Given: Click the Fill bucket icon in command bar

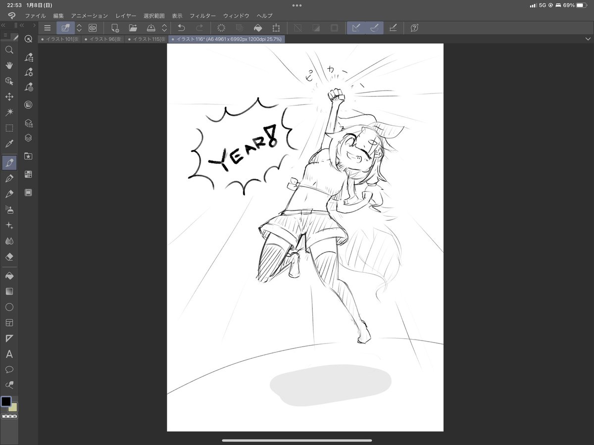Looking at the screenshot, I should pyautogui.click(x=258, y=28).
